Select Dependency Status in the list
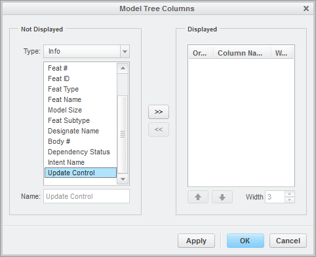The width and height of the screenshot is (316, 257). (x=81, y=152)
